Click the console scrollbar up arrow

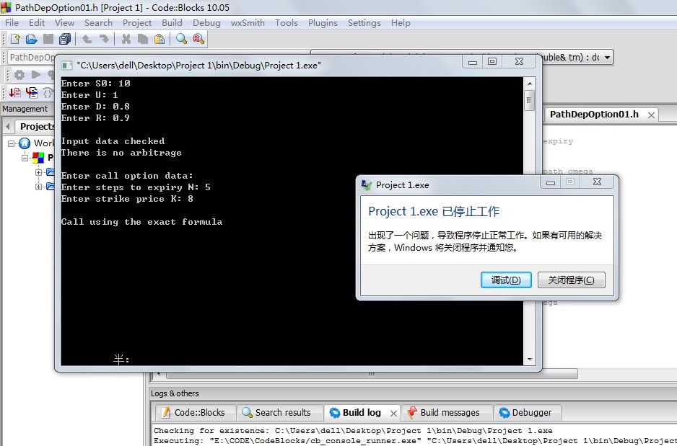coord(530,83)
